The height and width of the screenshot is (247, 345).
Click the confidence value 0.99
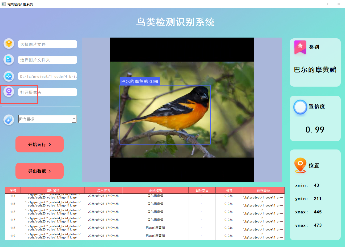(315, 130)
